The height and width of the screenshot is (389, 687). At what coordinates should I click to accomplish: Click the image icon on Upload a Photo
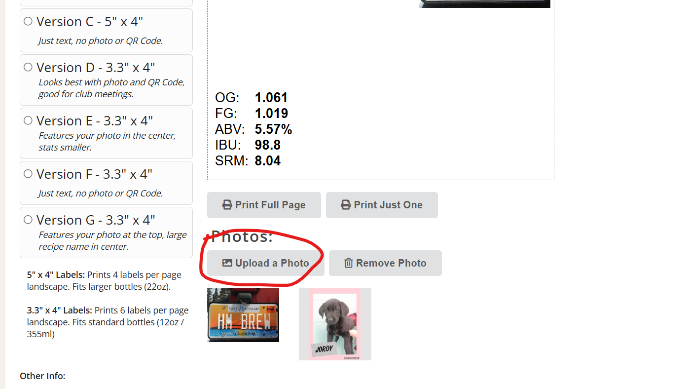tap(227, 263)
